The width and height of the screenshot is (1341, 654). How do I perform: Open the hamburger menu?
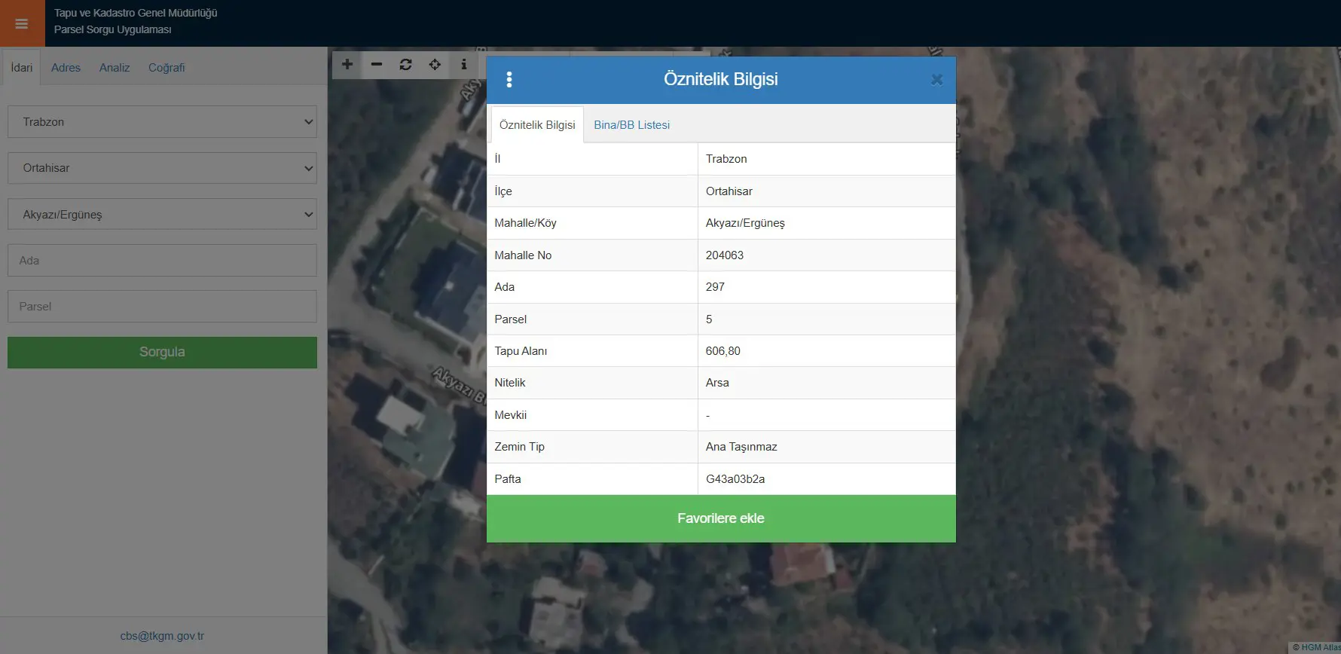click(x=22, y=23)
